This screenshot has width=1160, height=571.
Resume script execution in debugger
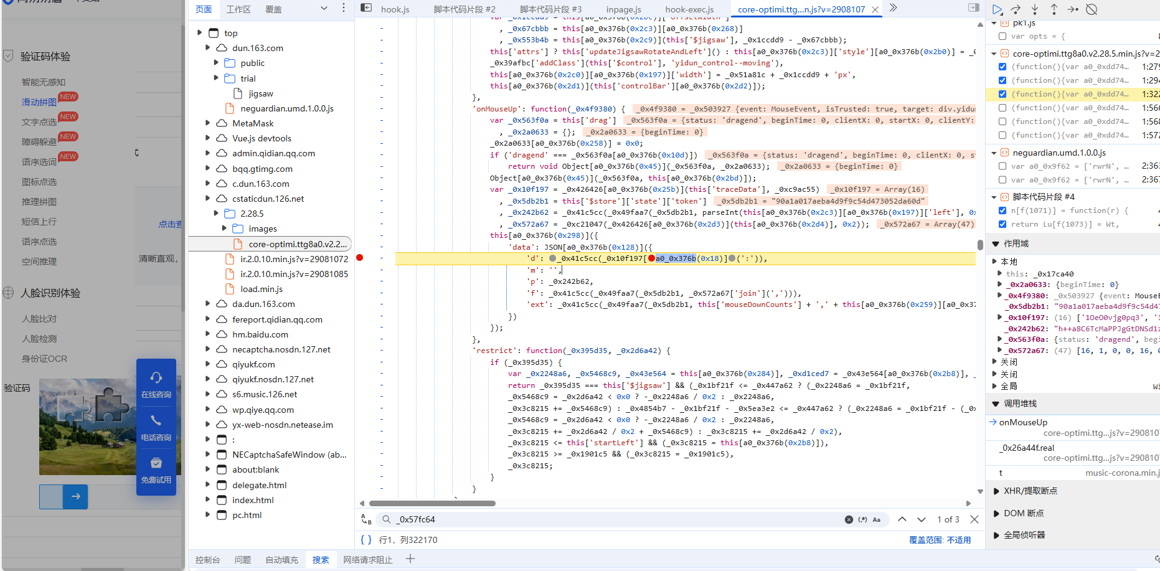(997, 9)
